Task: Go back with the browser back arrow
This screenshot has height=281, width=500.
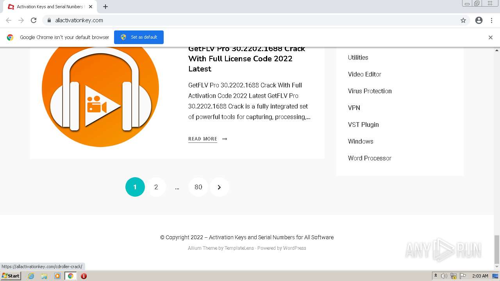Action: click(9, 20)
